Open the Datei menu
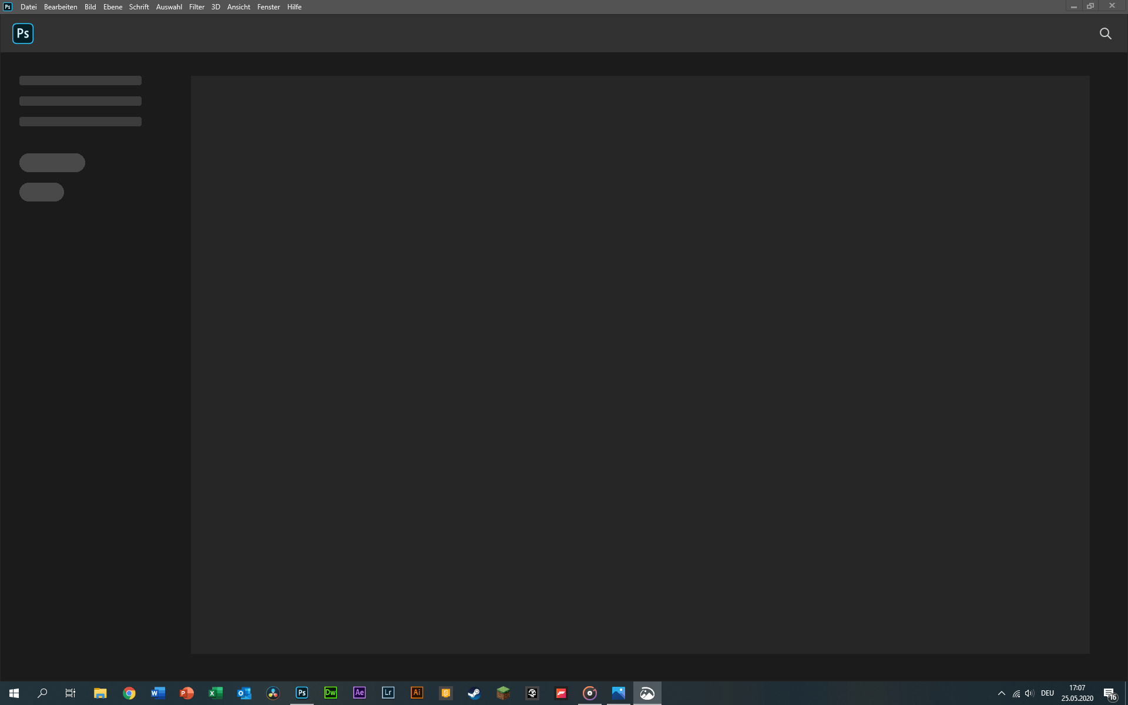Viewport: 1128px width, 705px height. coord(28,6)
